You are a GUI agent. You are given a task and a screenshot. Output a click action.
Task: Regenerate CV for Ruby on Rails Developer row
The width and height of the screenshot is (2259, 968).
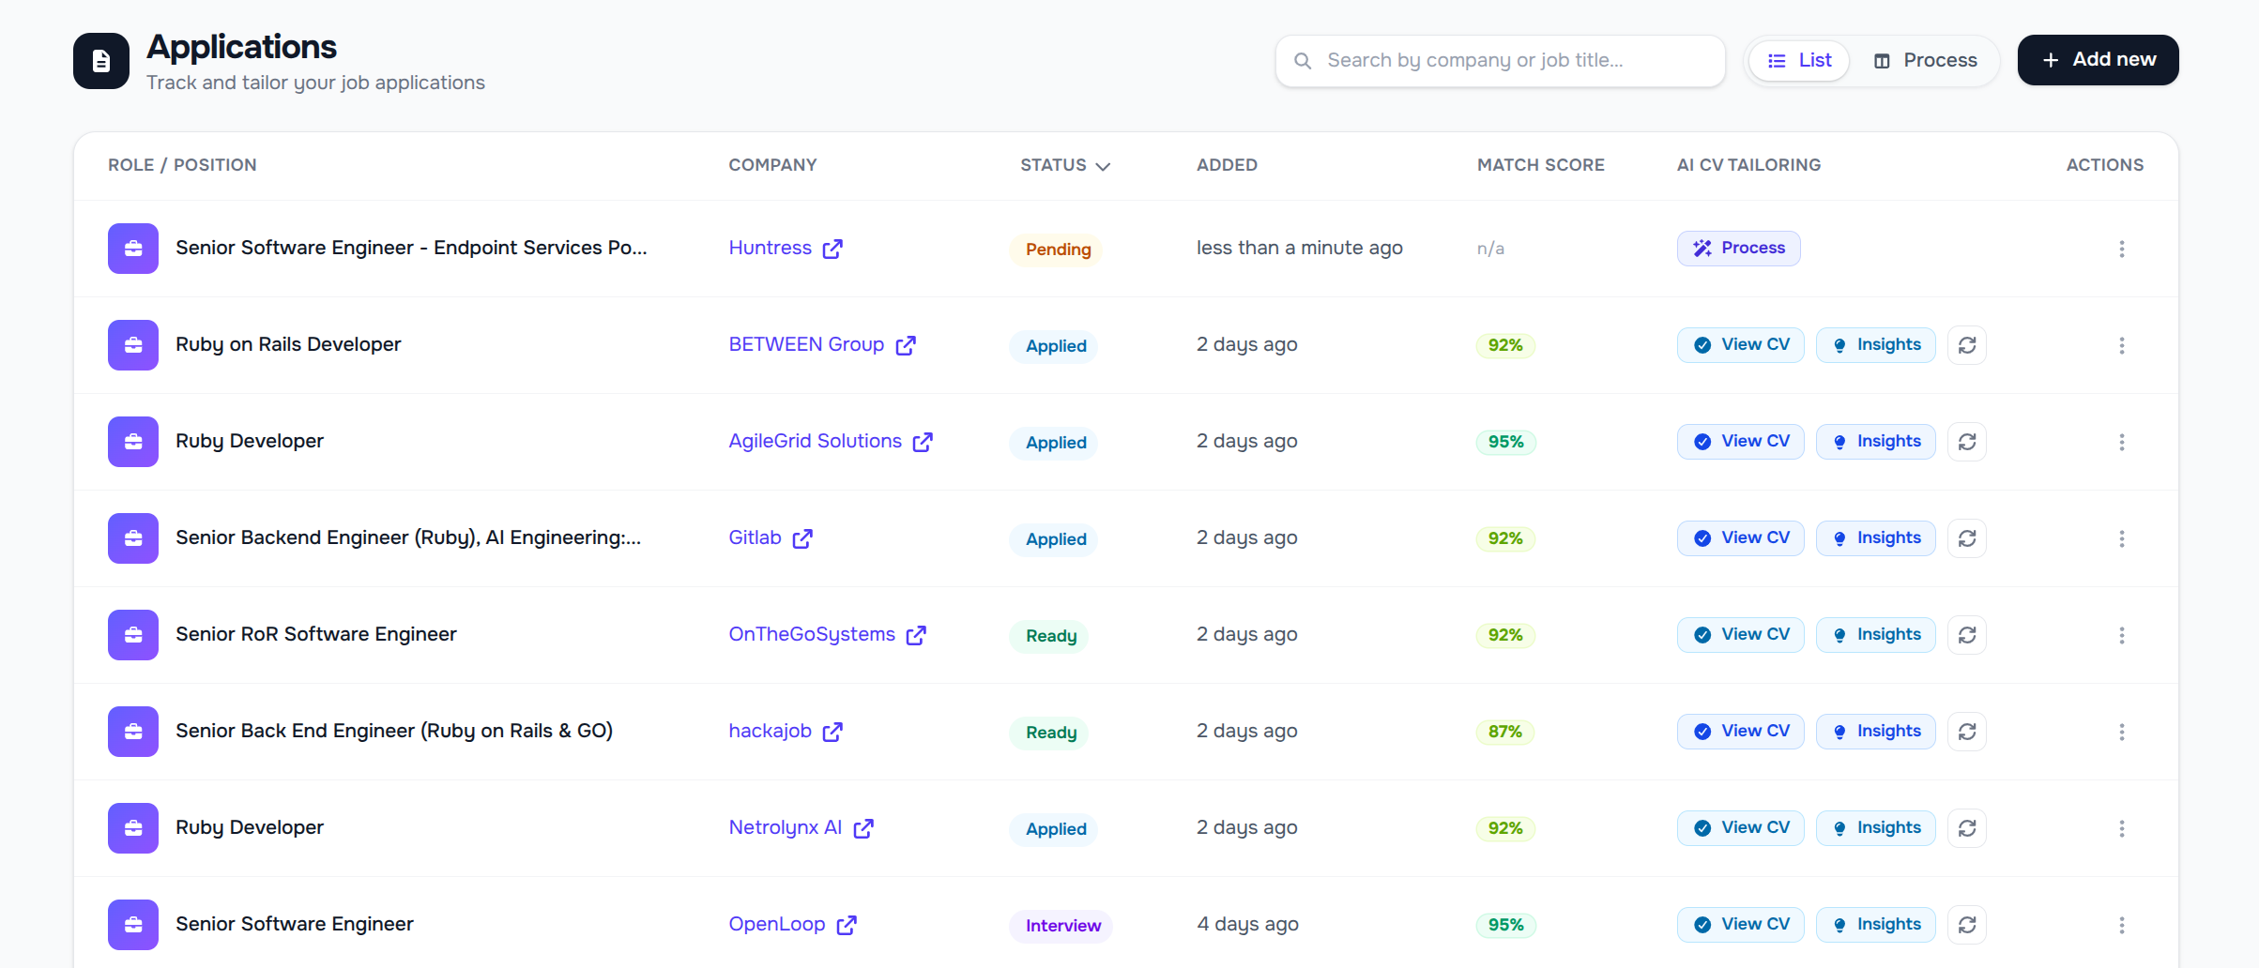(1967, 345)
